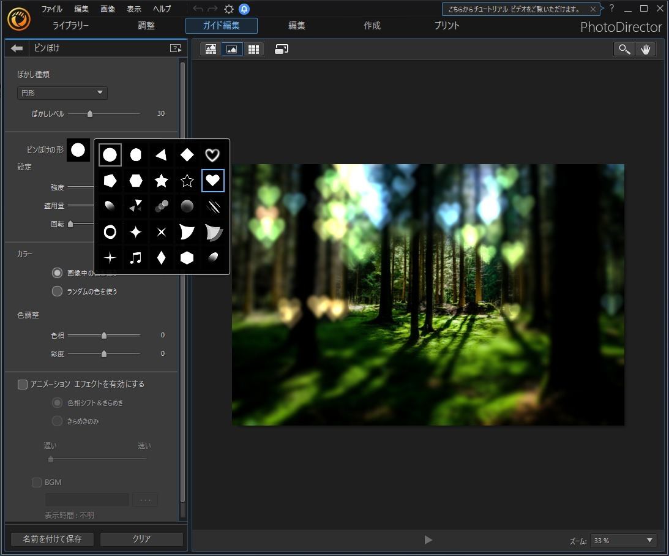Click the クリア button
This screenshot has height=556, width=669.
(x=141, y=539)
